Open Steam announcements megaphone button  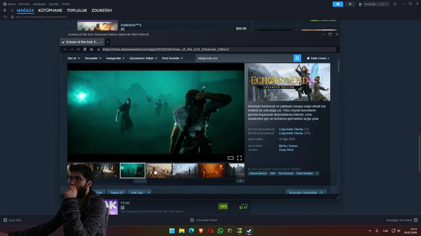pos(338,4)
